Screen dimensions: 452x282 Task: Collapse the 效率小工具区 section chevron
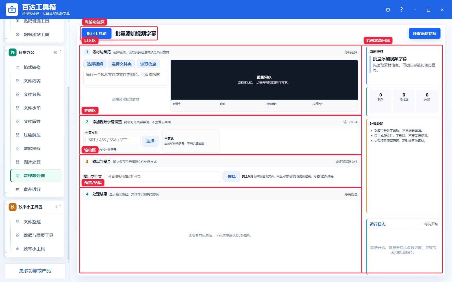[60, 206]
